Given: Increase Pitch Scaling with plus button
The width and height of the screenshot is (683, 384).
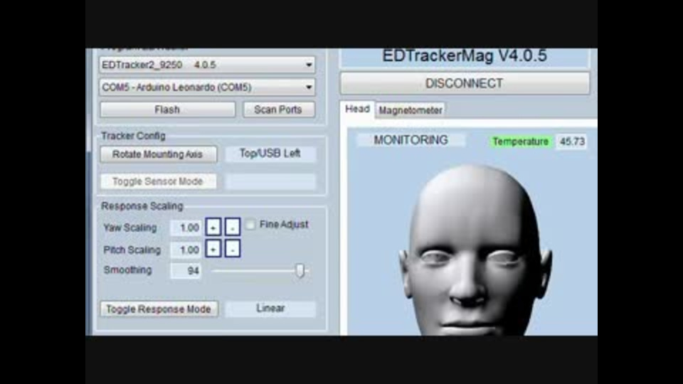Looking at the screenshot, I should point(213,249).
